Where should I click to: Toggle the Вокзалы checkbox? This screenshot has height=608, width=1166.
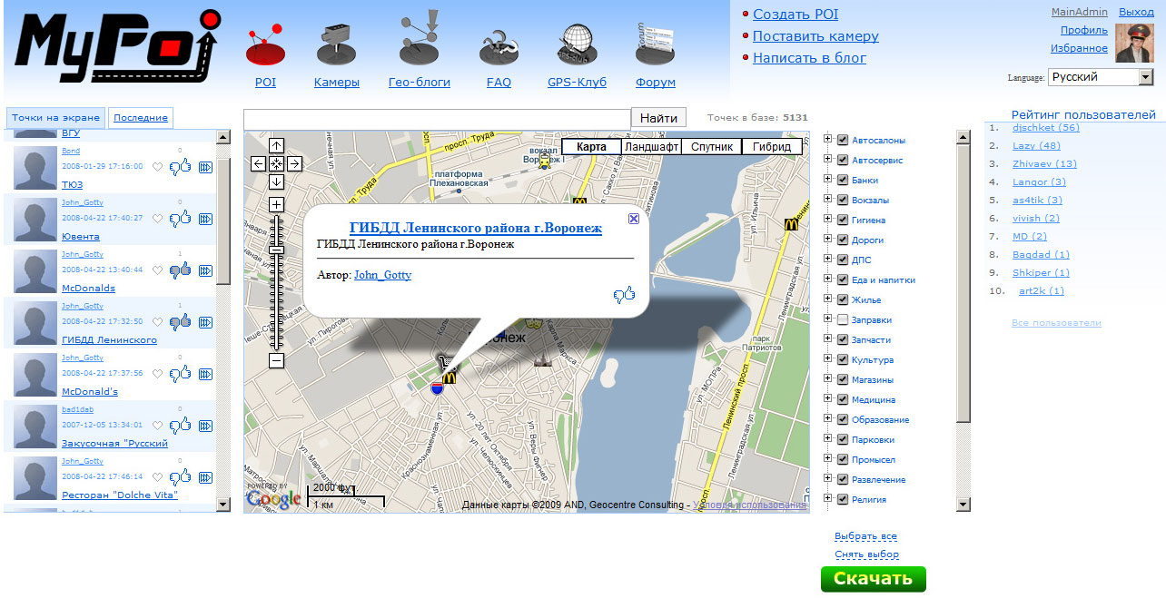point(843,200)
